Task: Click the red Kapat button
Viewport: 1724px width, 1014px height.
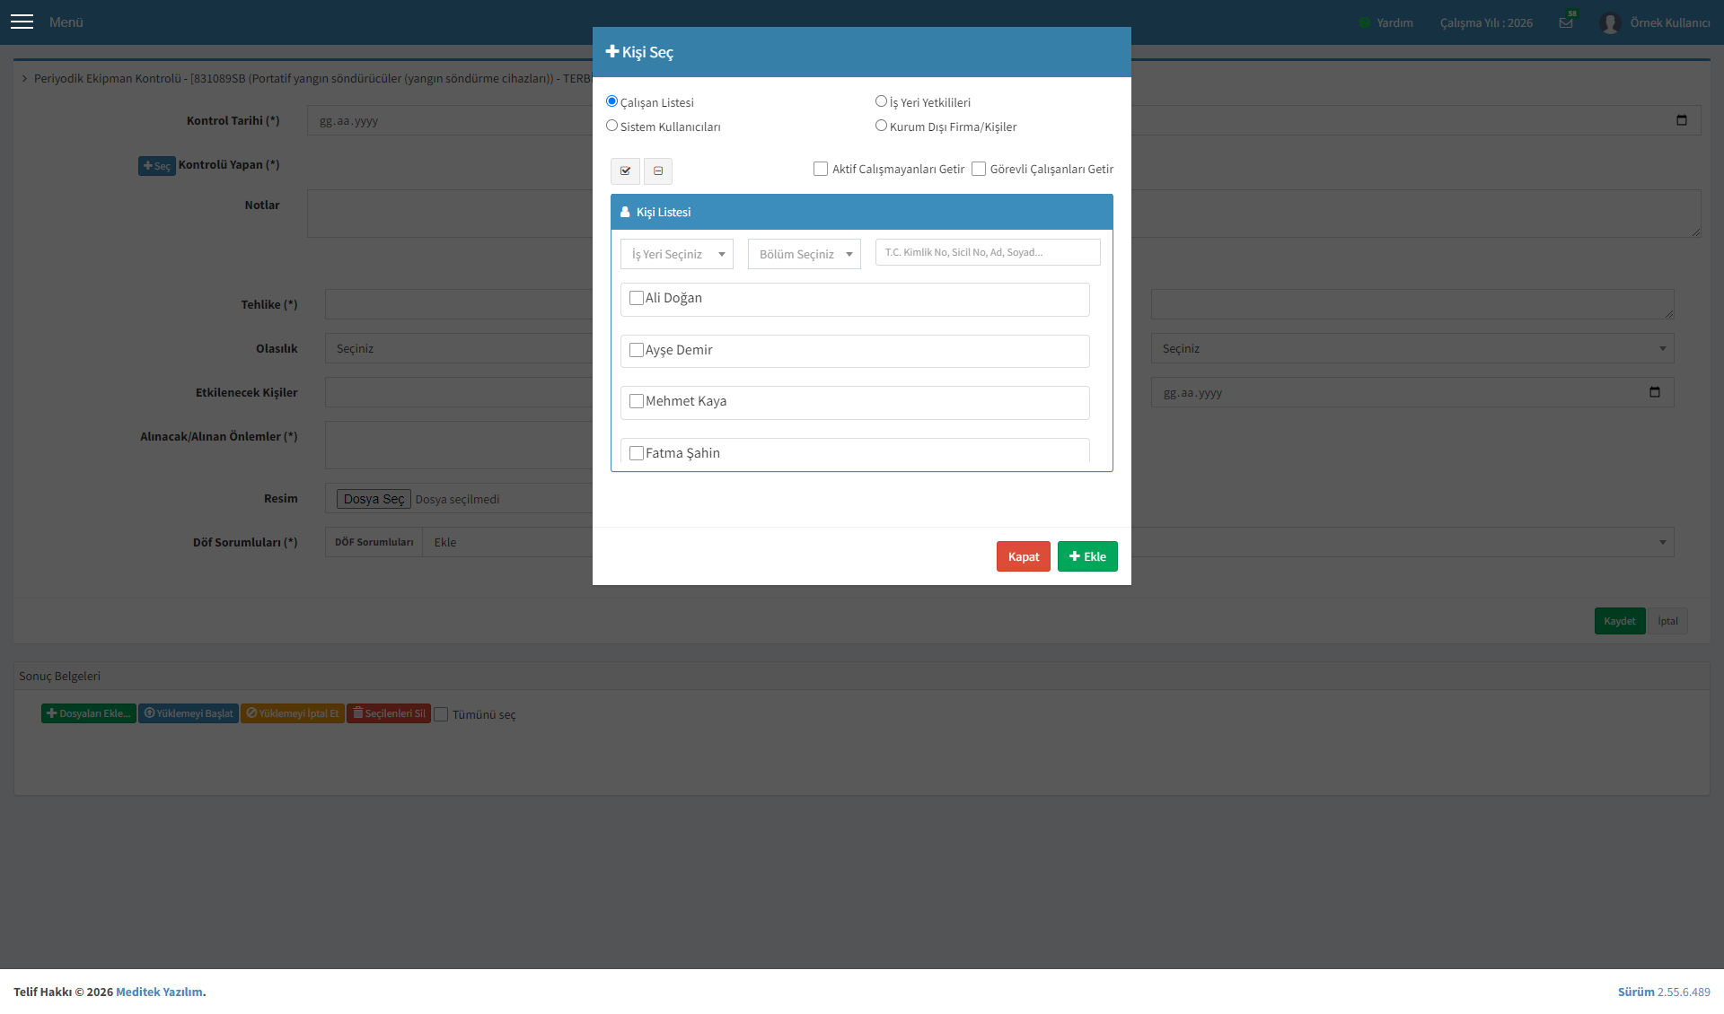Action: (x=1024, y=556)
